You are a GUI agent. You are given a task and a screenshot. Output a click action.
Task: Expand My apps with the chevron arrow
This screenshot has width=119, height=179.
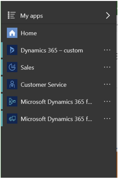tap(108, 15)
